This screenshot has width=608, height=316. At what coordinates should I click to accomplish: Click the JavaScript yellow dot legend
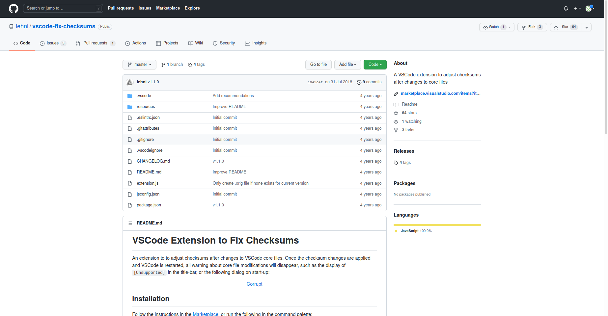pos(396,231)
